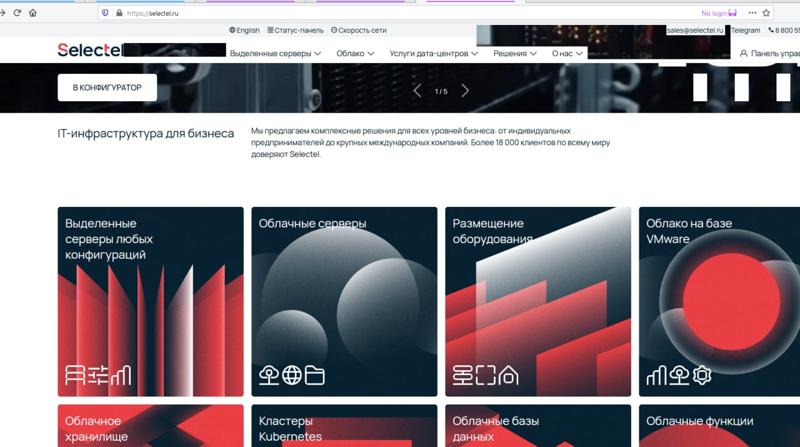Reload the page with the browser refresh icon
The width and height of the screenshot is (800, 447).
(x=17, y=13)
